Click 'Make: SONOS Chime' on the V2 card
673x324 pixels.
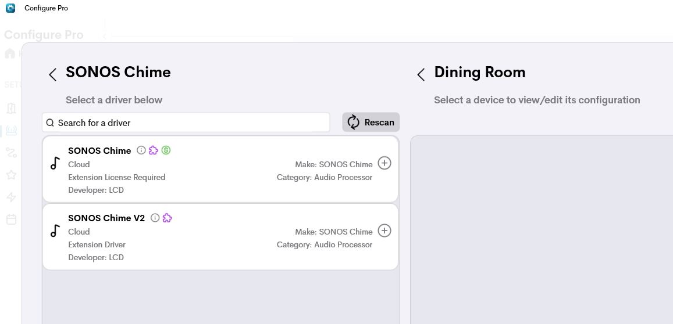334,232
